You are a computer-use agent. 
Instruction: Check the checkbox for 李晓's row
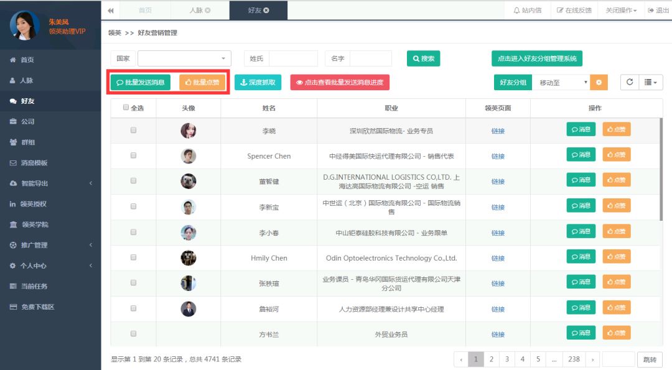pos(132,130)
